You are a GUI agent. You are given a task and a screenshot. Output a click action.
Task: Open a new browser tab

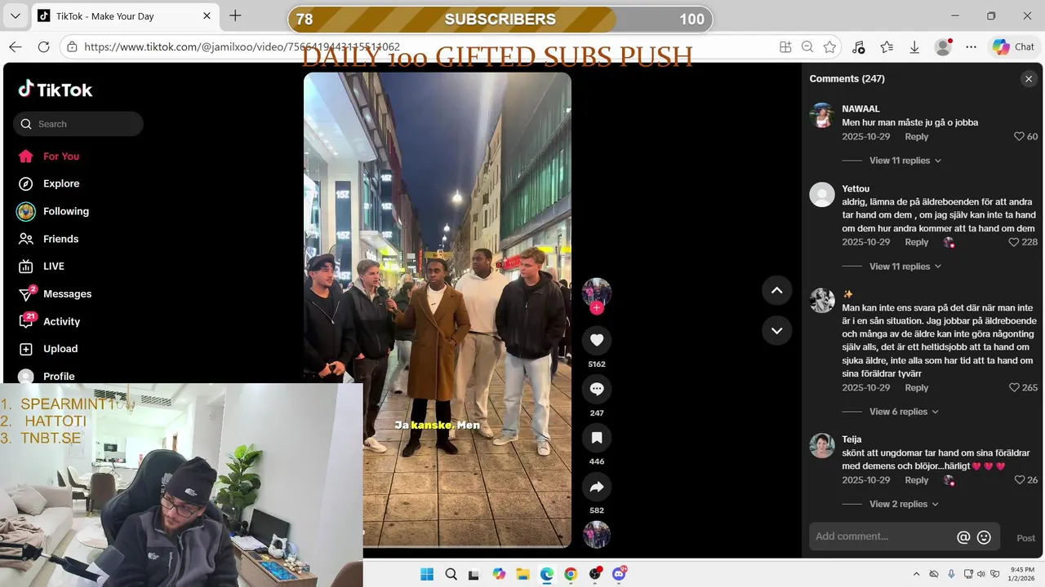tap(235, 15)
